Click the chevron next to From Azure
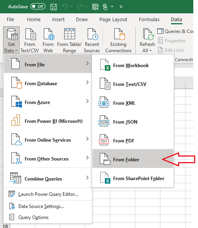 coord(87,101)
